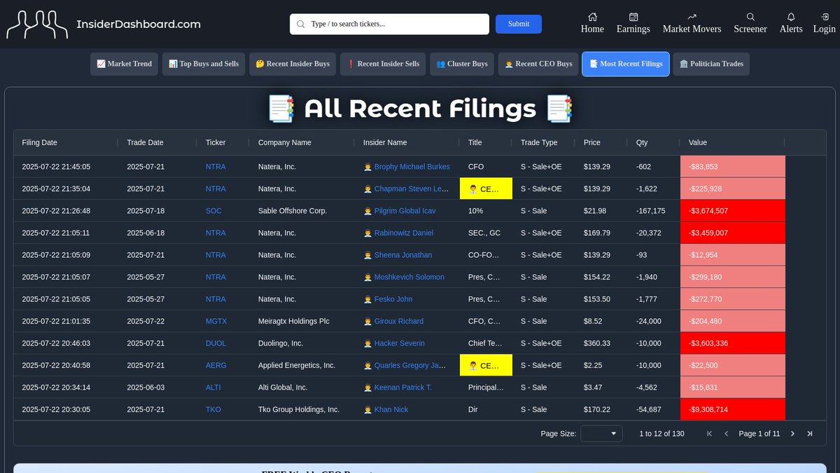
Task: Open insider Fesko John
Action: pyautogui.click(x=393, y=299)
